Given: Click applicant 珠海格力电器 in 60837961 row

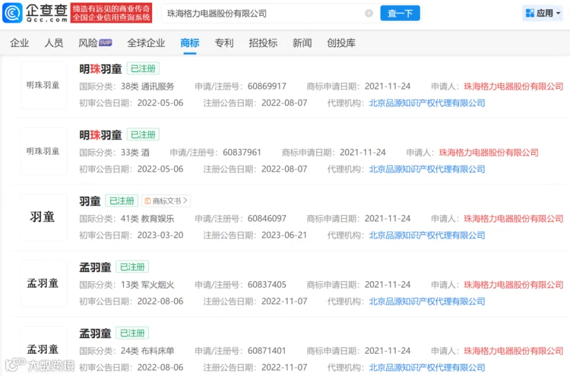Looking at the screenshot, I should point(488,152).
